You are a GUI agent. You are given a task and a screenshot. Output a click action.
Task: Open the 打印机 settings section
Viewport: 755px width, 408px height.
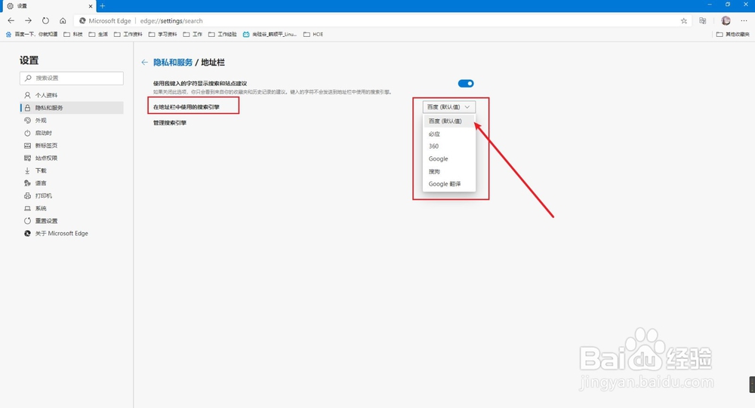point(72,196)
